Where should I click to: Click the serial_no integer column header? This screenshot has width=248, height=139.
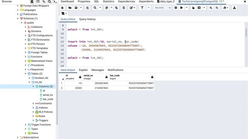pos(96,77)
